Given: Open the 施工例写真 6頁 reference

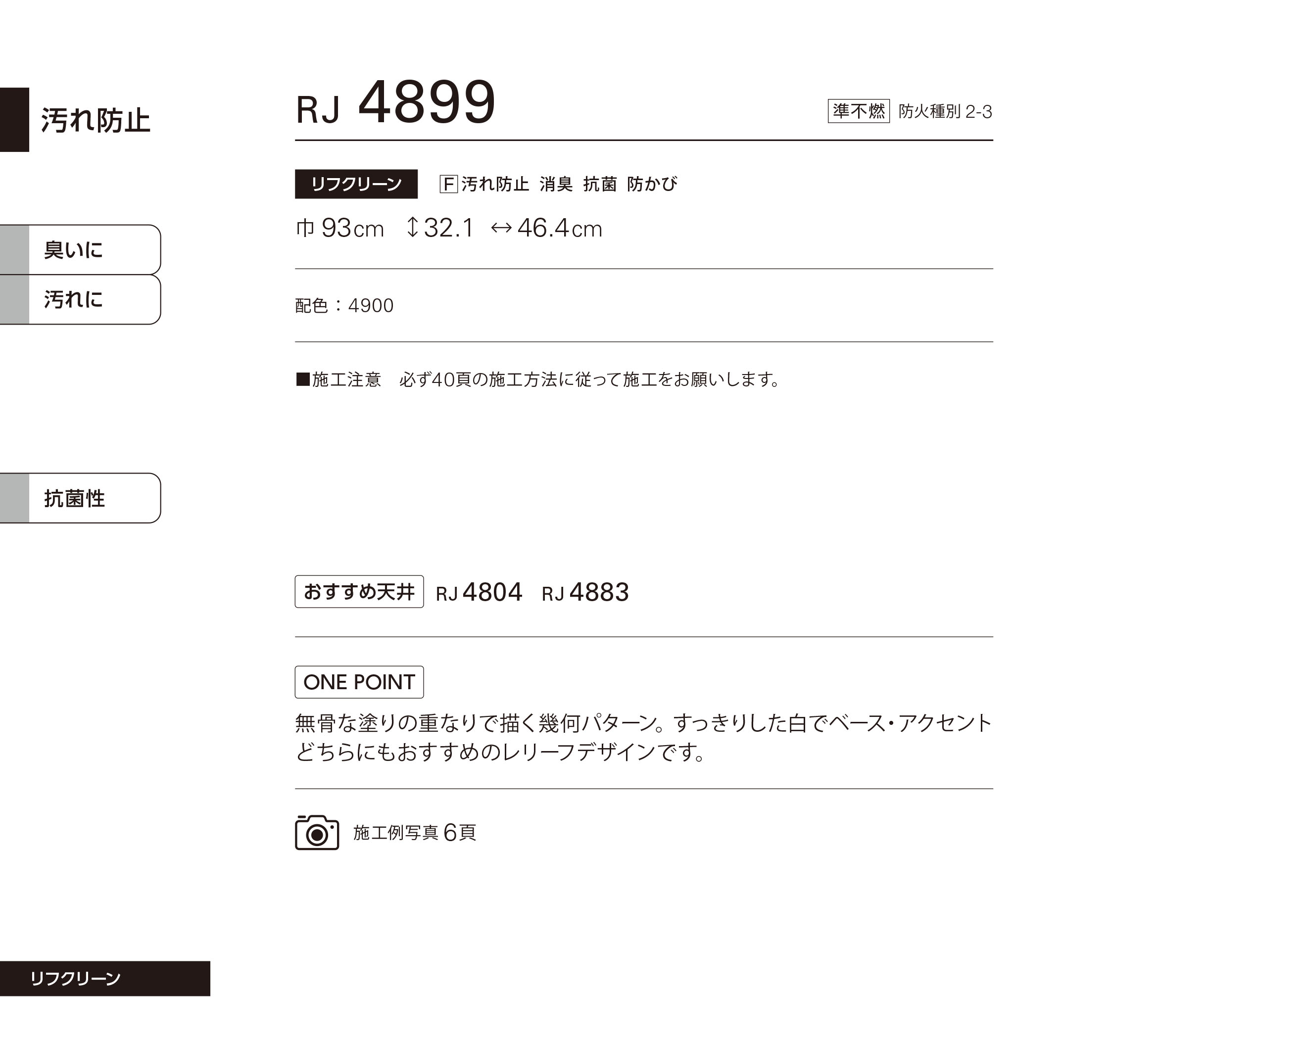Looking at the screenshot, I should [x=415, y=833].
